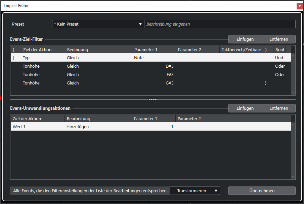Open the Preset dropdown menu

pos(98,24)
